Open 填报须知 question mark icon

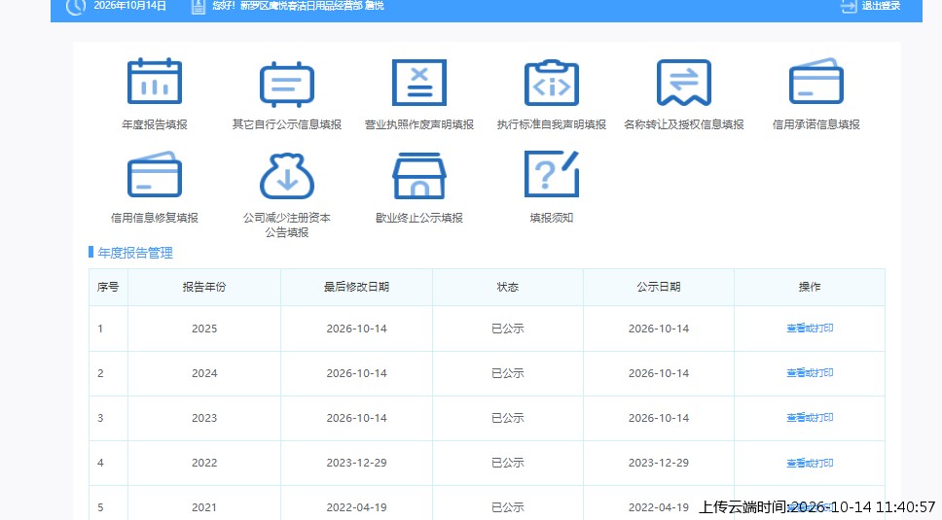pos(551,174)
